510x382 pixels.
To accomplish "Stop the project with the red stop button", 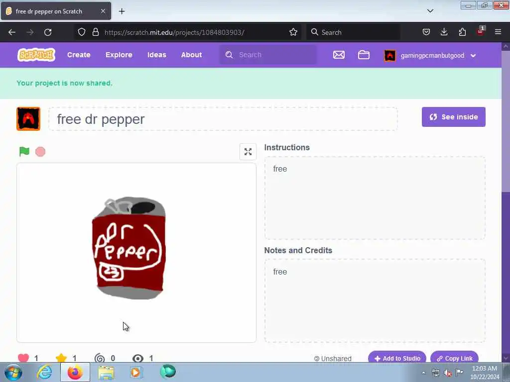I will click(x=40, y=152).
